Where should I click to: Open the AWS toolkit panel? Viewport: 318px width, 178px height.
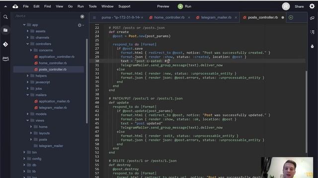[x=5, y=58]
